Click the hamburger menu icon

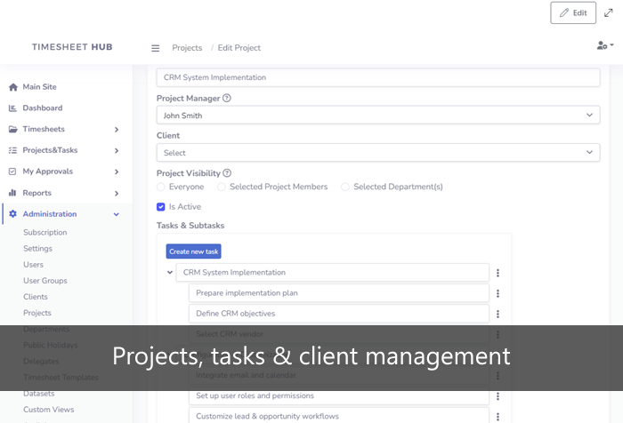[155, 48]
